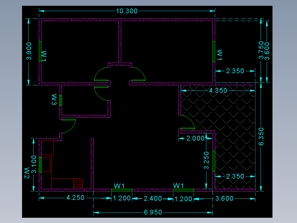Click the W1 label above the first 1.200
The width and height of the screenshot is (297, 223).
119,186
